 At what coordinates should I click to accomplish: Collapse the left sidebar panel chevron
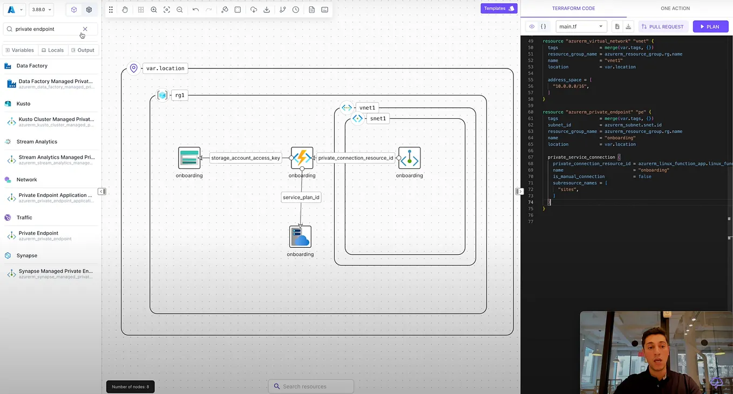(x=102, y=192)
